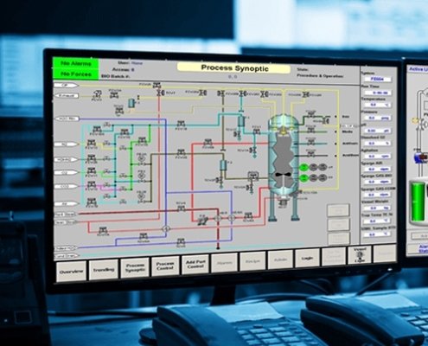Click the No Alarms status indicator
Screen dimensions: 428x346
[76, 63]
